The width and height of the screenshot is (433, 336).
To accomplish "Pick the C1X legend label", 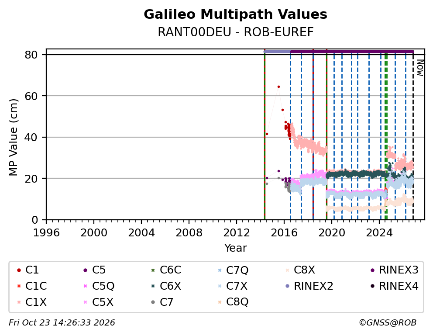I will 36,302.
